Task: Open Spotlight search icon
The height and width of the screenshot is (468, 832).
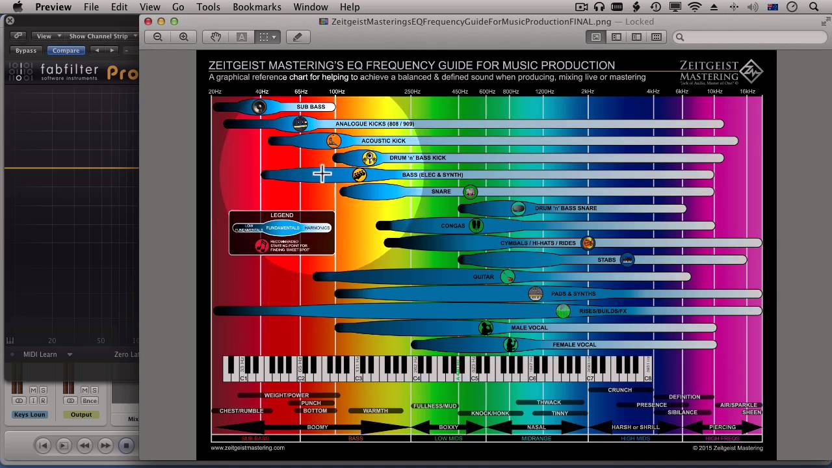Action: tap(814, 7)
